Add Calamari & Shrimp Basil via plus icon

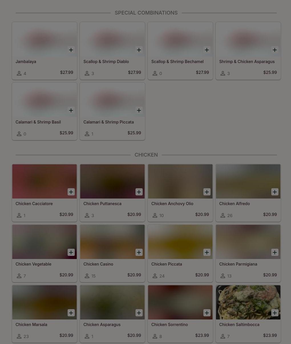tap(71, 110)
